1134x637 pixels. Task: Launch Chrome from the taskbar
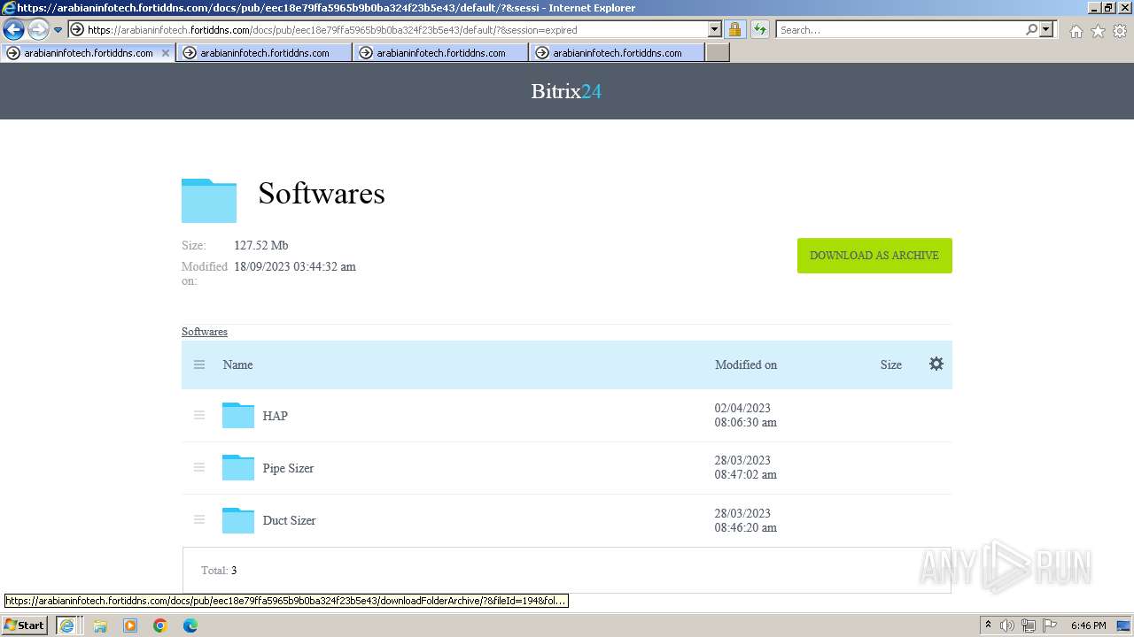(160, 625)
